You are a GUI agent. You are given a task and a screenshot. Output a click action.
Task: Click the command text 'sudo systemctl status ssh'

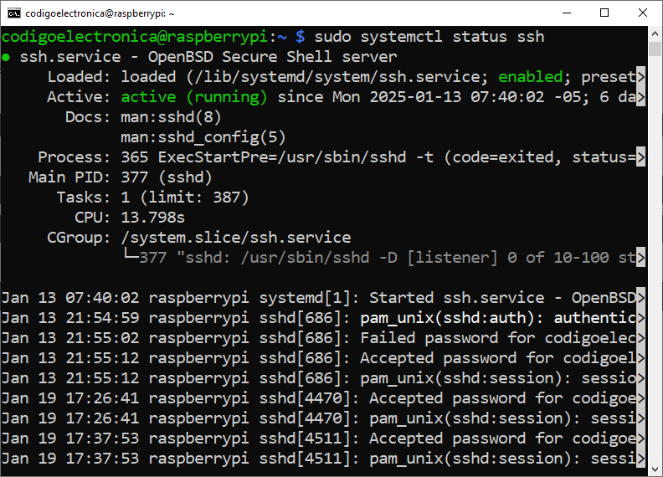pyautogui.click(x=429, y=37)
